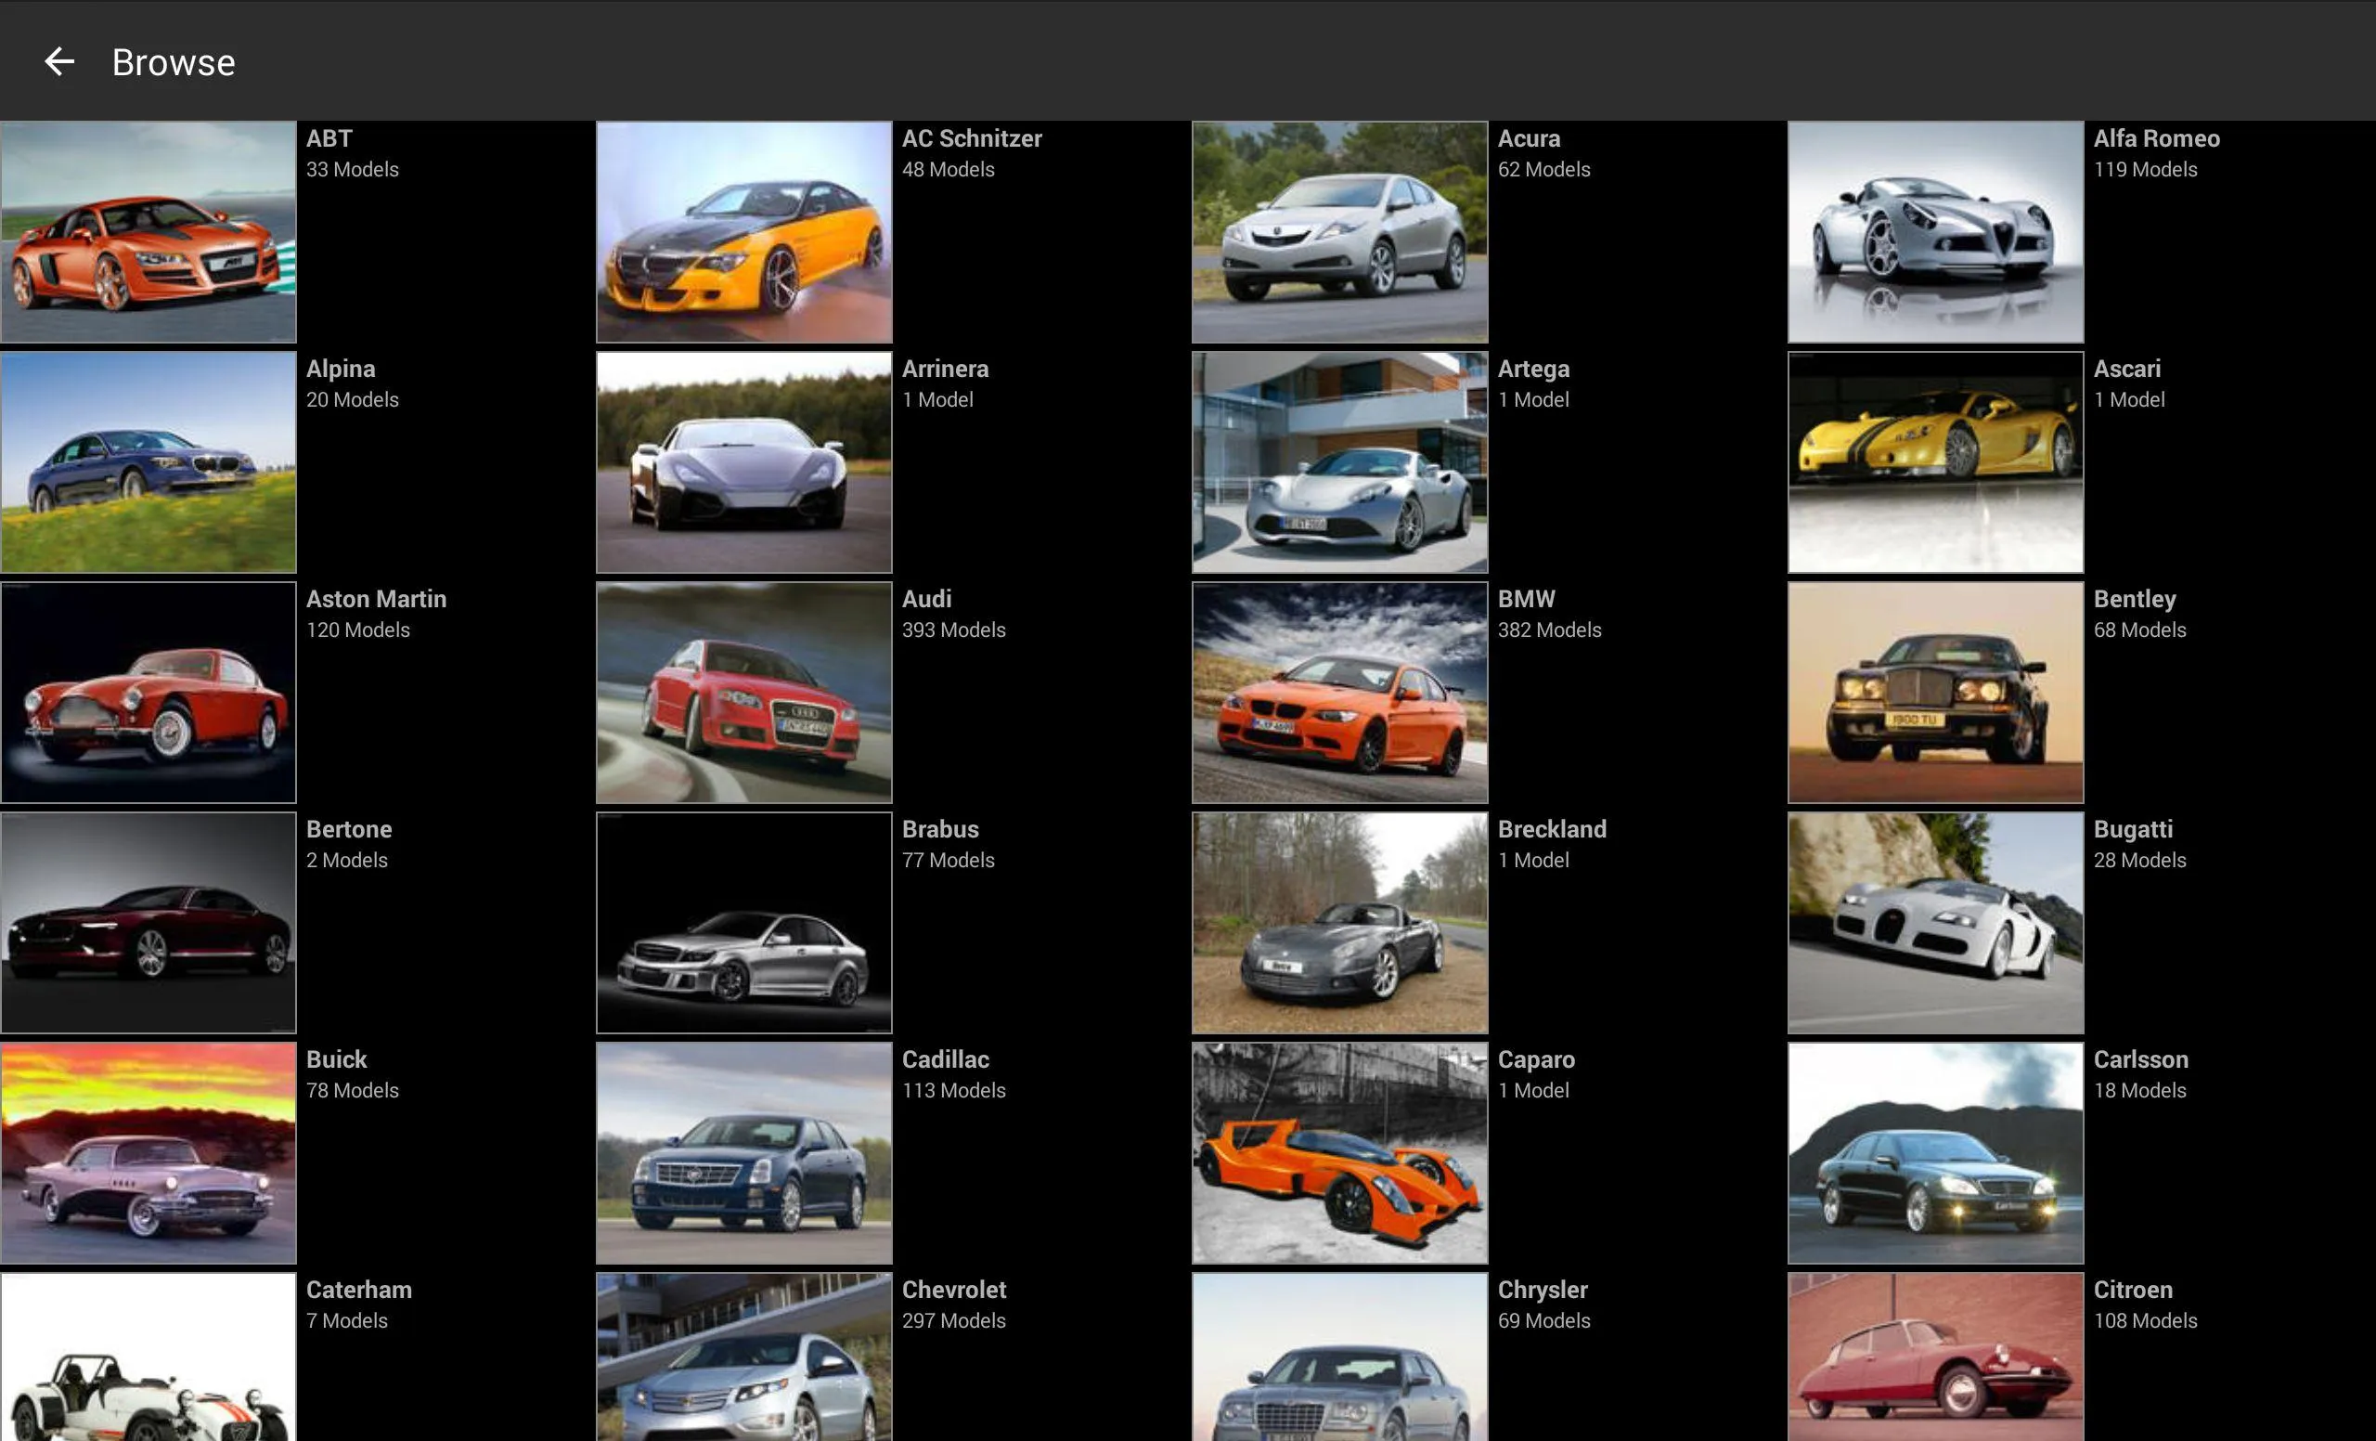Open the Brabus silver sedan thumbnail
This screenshot has width=2376, height=1441.
click(x=744, y=923)
